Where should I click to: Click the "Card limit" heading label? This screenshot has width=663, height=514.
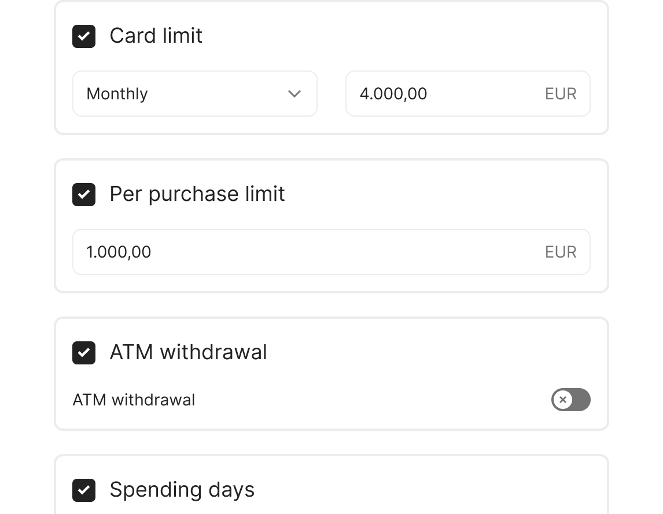pyautogui.click(x=156, y=36)
